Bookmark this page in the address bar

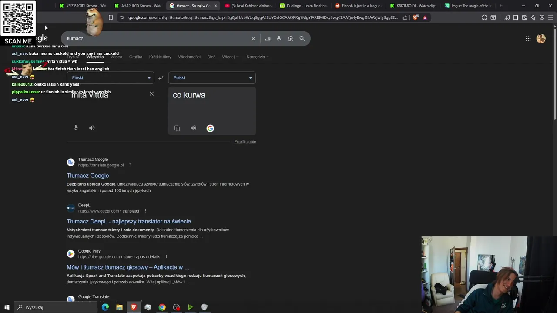(111, 17)
